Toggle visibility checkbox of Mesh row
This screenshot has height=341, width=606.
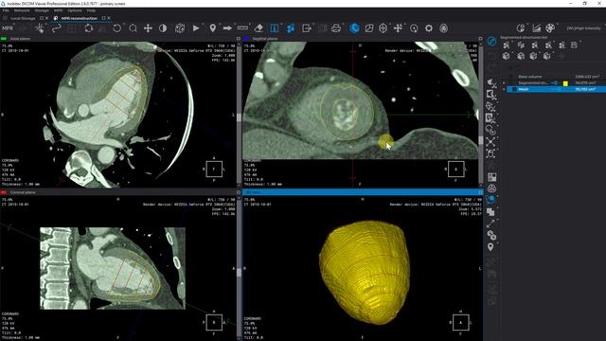pyautogui.click(x=513, y=89)
